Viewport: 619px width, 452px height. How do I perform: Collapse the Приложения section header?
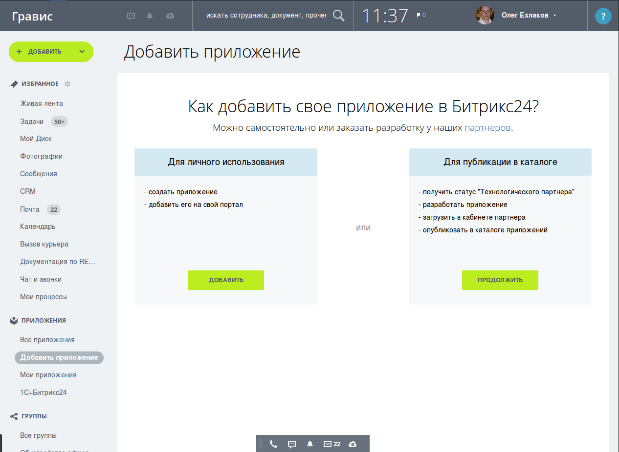point(44,321)
